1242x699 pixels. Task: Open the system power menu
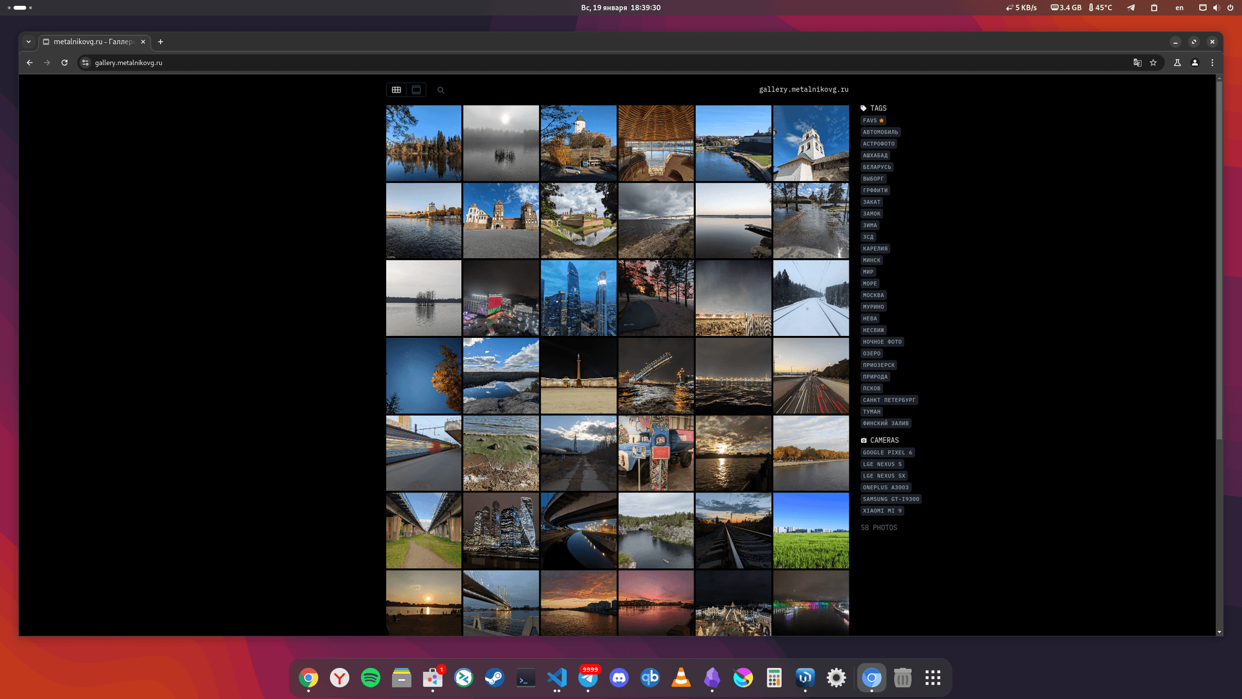point(1230,8)
